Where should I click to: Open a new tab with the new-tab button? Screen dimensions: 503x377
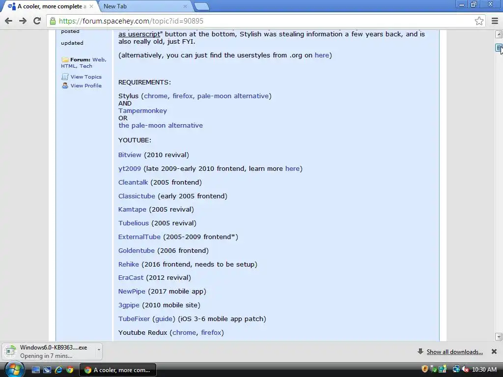click(202, 6)
